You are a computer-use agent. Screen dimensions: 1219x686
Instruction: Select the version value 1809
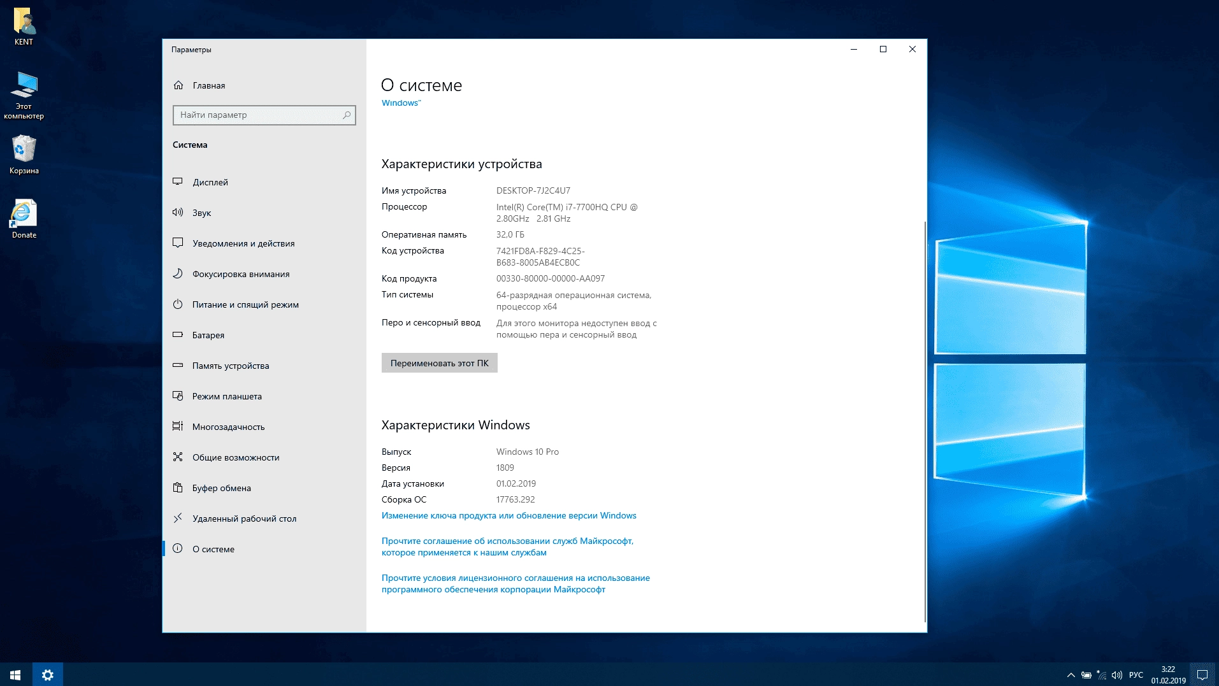[505, 468]
